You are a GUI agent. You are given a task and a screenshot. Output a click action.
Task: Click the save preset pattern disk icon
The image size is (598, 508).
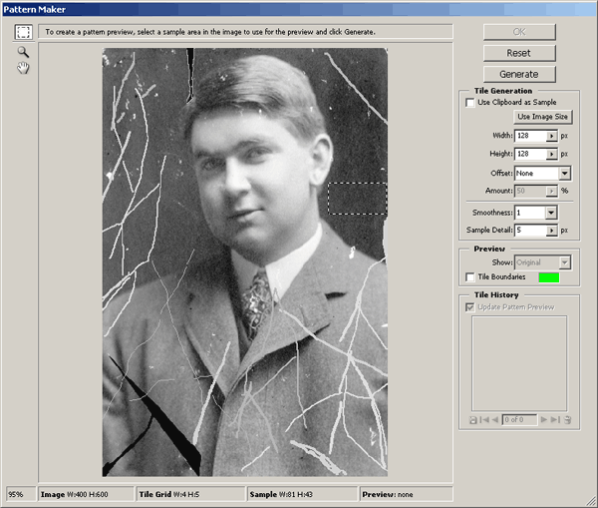pyautogui.click(x=472, y=420)
